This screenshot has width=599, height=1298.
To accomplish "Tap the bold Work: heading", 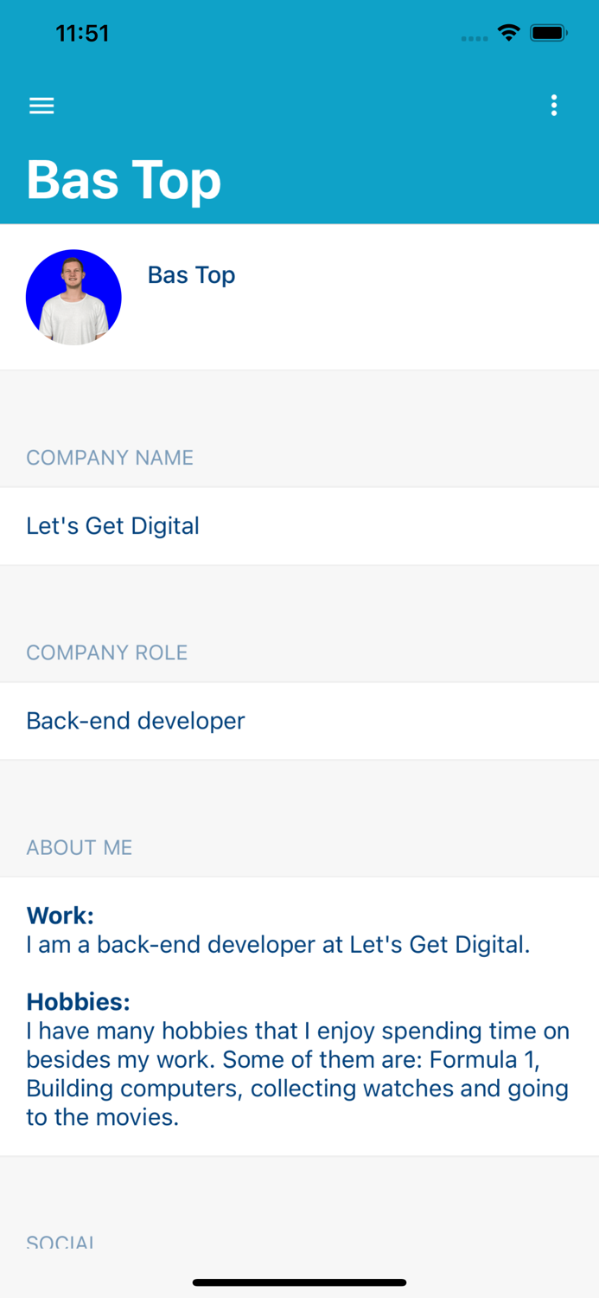I will point(60,916).
